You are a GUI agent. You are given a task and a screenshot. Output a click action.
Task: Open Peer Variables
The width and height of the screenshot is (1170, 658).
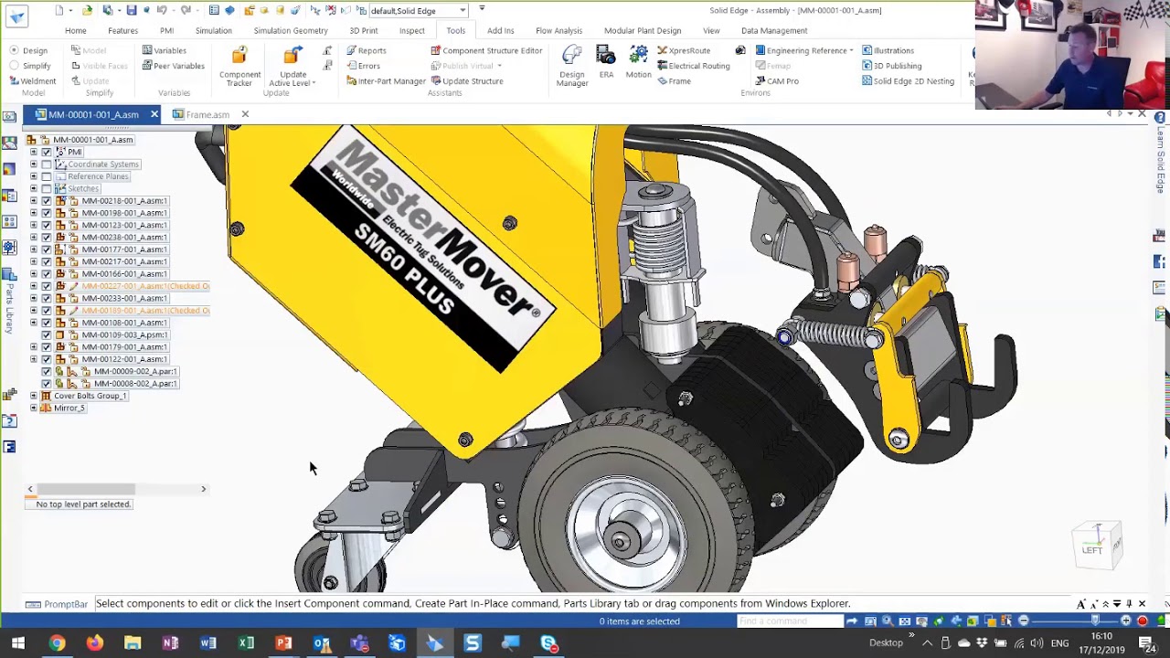173,66
